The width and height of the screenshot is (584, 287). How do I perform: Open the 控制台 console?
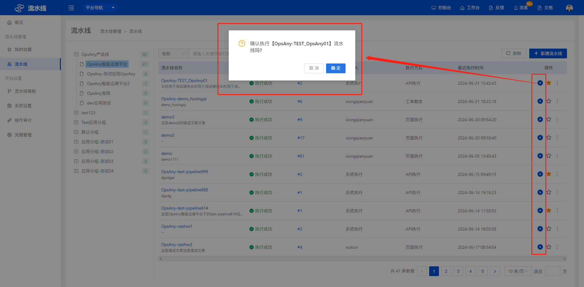441,8
